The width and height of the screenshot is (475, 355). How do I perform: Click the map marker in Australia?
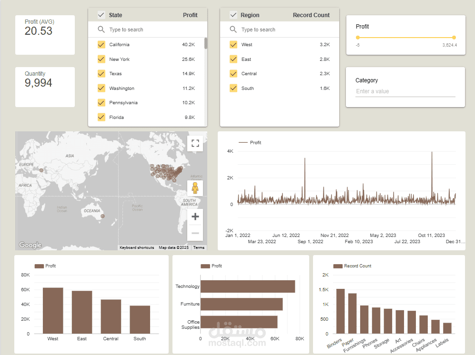(x=103, y=216)
